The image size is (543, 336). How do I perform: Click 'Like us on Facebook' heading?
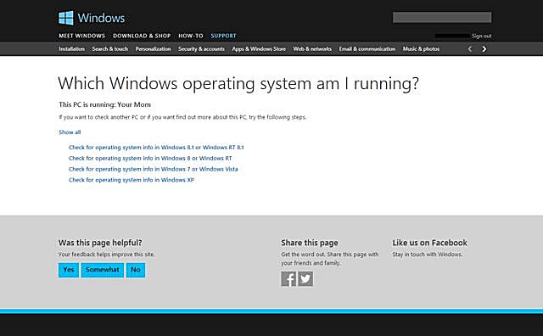430,243
